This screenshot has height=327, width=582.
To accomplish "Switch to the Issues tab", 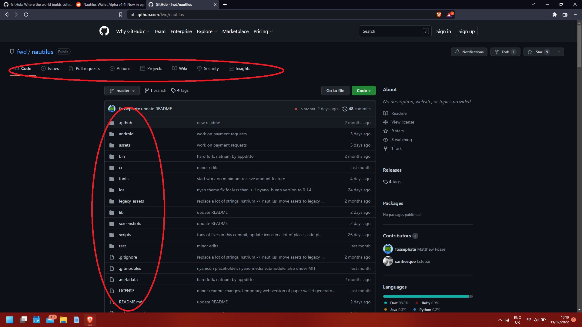I will pyautogui.click(x=50, y=69).
